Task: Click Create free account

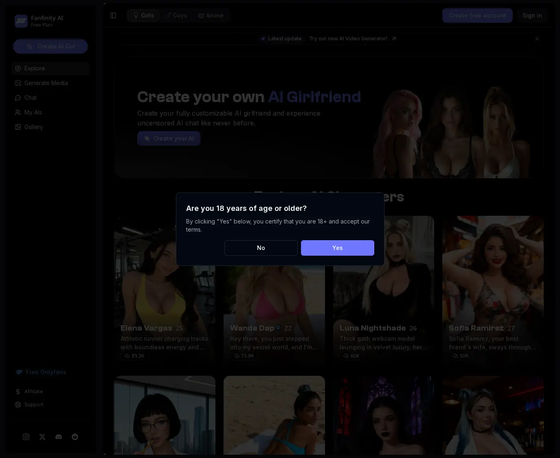Action: pos(477,15)
